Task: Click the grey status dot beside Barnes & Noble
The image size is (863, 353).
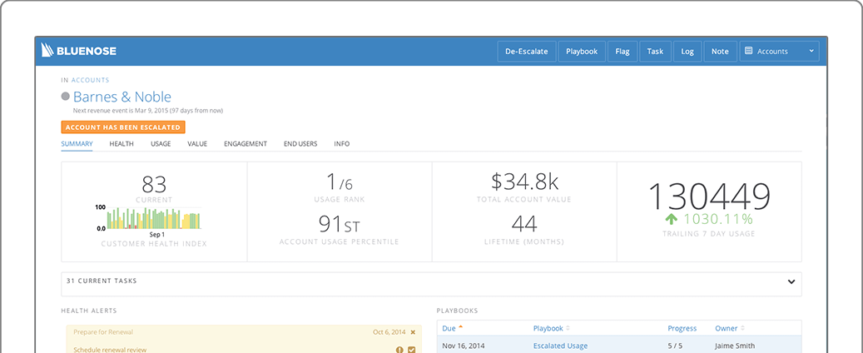Action: tap(66, 97)
